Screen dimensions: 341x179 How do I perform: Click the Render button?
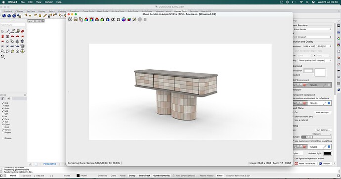coord(325,163)
